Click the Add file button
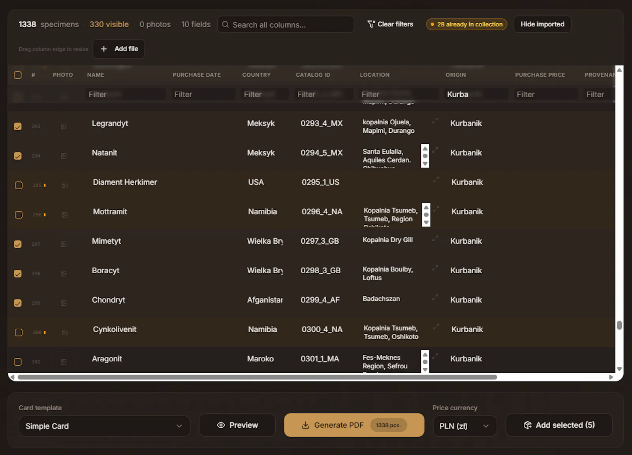632x455 pixels. click(119, 49)
